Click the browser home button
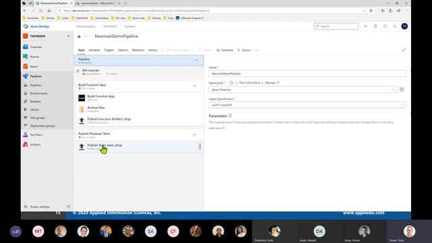Image resolution: width=432 pixels, height=243 pixels. [x=49, y=11]
